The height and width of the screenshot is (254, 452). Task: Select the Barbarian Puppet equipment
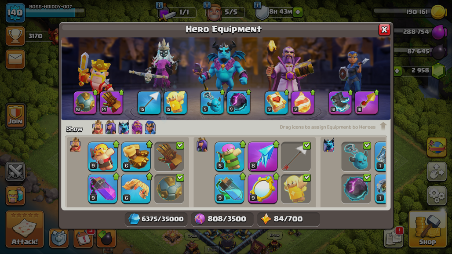[x=102, y=156]
